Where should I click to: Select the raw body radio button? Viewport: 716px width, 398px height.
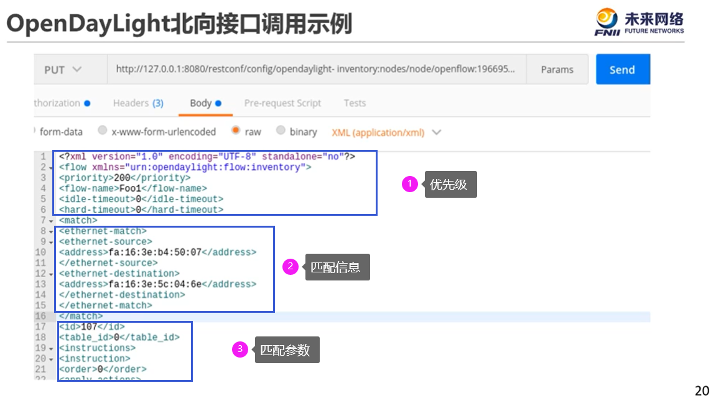(236, 131)
